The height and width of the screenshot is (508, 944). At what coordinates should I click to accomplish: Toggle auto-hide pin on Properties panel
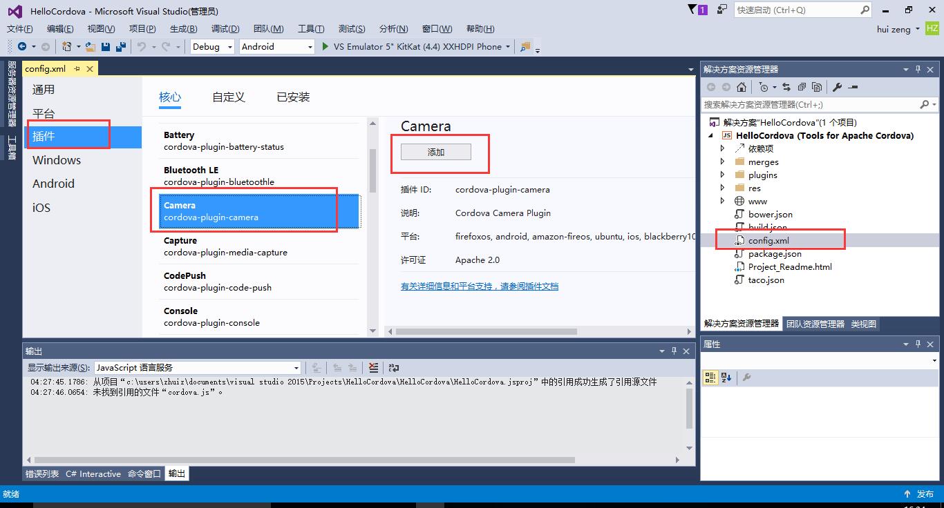point(918,344)
